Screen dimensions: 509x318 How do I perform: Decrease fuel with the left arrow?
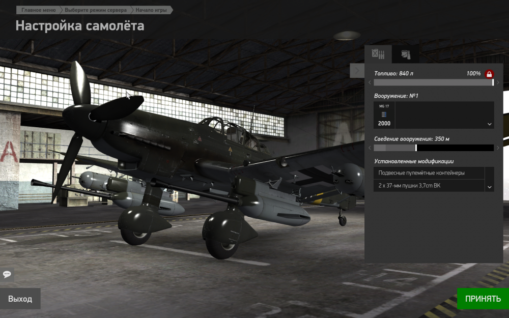point(370,82)
